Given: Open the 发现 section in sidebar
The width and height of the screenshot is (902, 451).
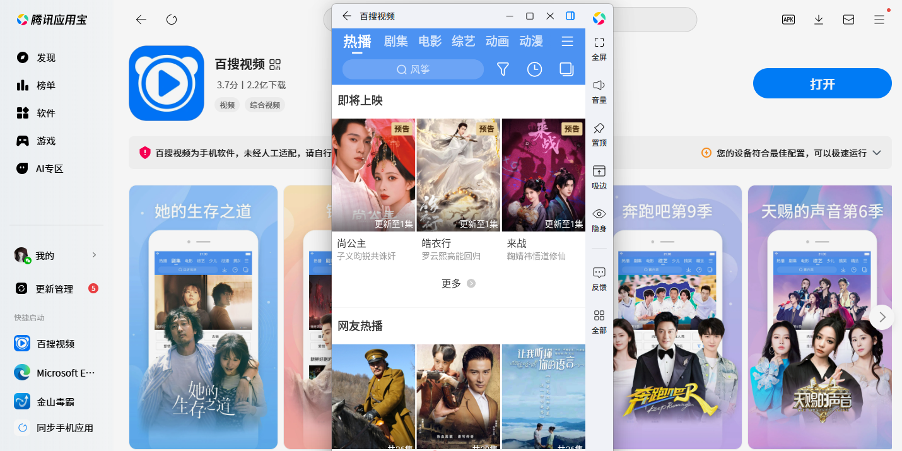Looking at the screenshot, I should [x=37, y=57].
